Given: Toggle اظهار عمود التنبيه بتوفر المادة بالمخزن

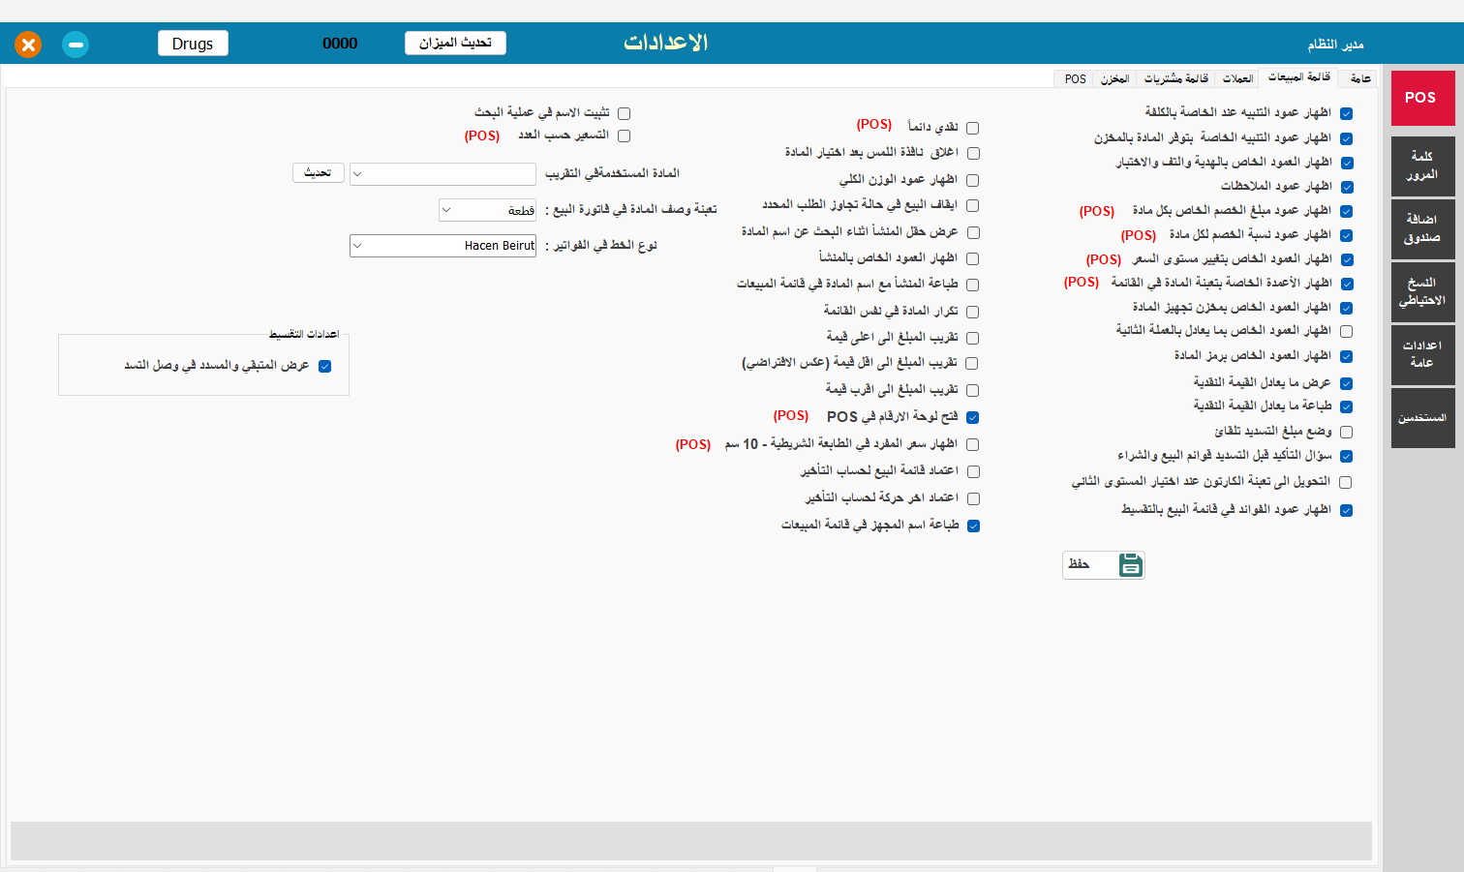Looking at the screenshot, I should (1346, 138).
